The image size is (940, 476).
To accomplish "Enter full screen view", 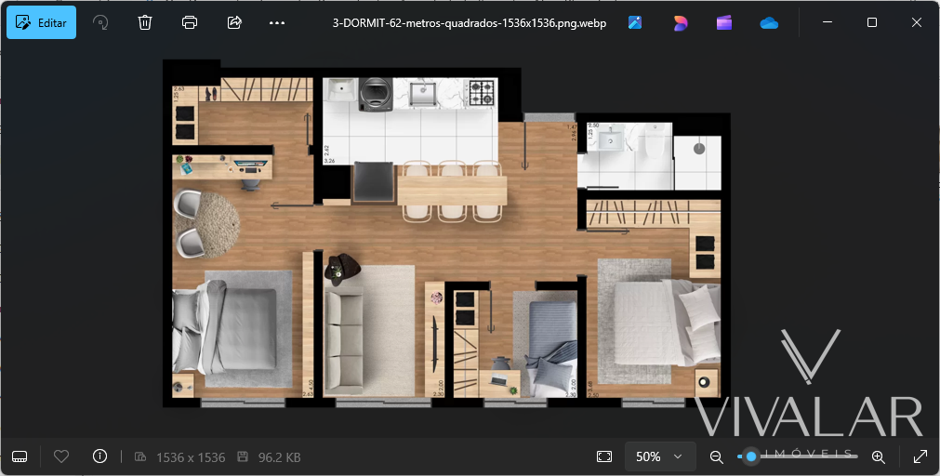I will point(920,456).
